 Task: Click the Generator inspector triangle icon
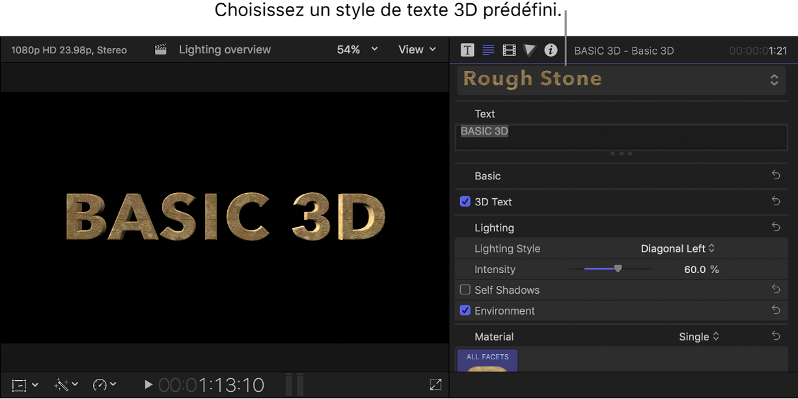click(529, 49)
